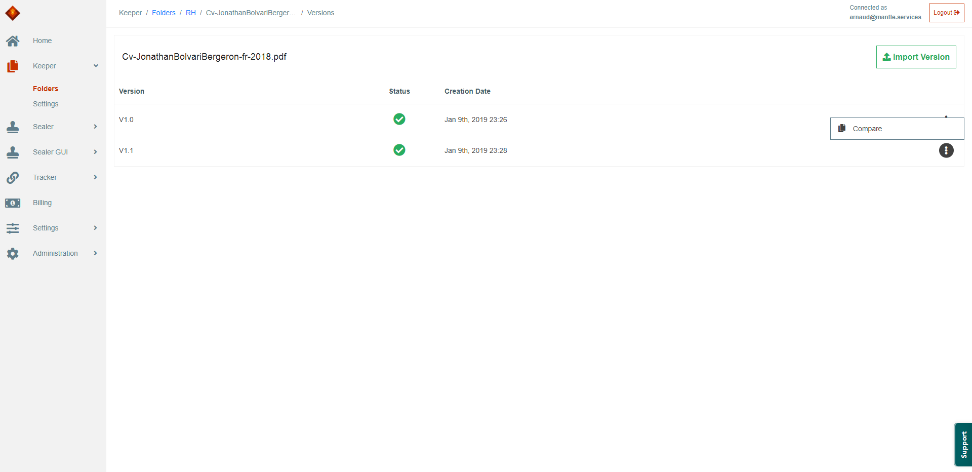The image size is (972, 472).
Task: Click date Jan 9th, 2019 23:28
Action: point(475,150)
